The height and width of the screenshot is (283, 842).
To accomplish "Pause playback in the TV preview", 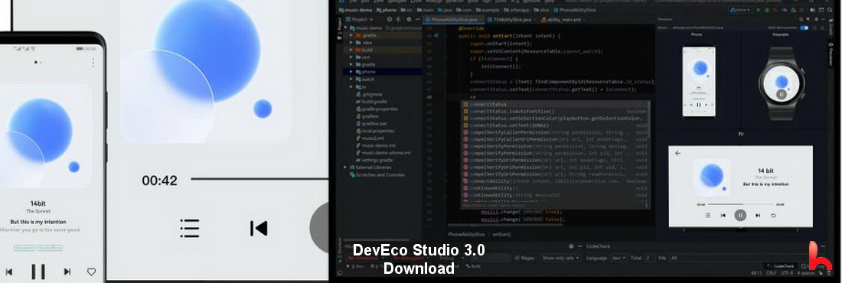I will 740,215.
